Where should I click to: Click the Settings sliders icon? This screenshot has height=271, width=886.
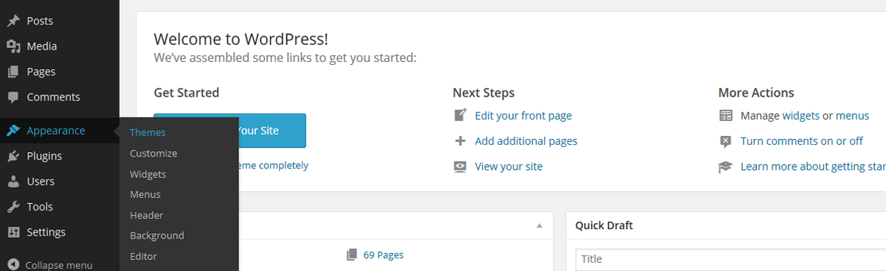click(x=13, y=232)
